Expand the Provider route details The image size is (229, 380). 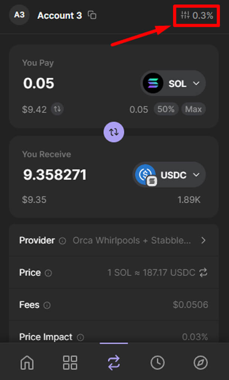[x=203, y=240]
